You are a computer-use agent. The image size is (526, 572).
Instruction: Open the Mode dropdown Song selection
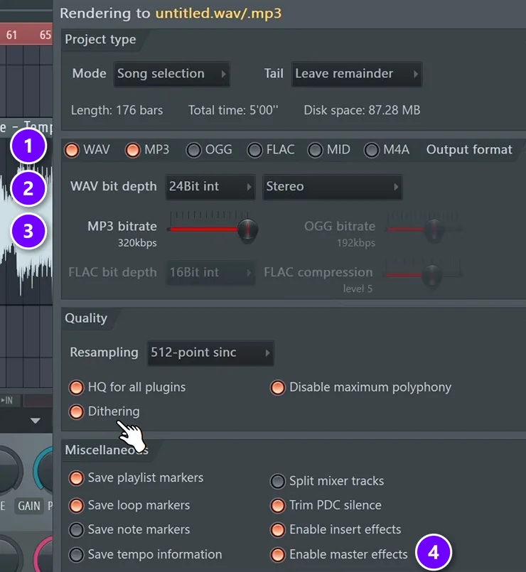point(171,74)
